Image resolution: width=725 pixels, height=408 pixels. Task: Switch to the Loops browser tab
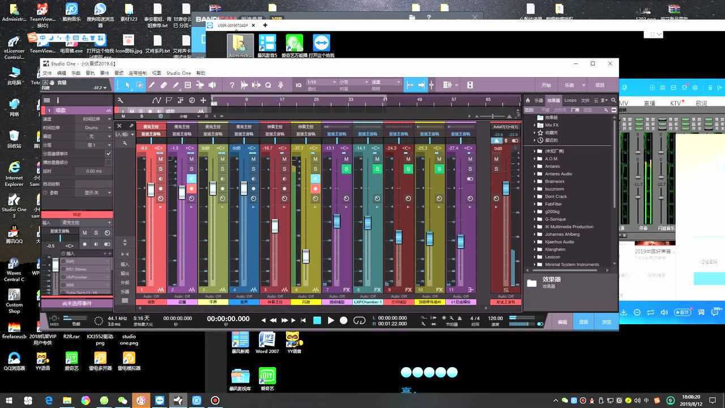(x=570, y=100)
